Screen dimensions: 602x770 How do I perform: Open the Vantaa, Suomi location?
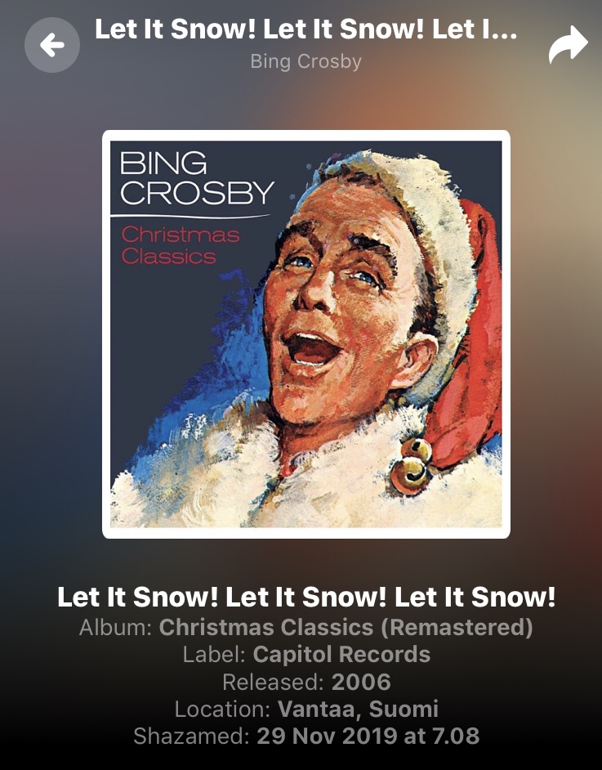(358, 709)
